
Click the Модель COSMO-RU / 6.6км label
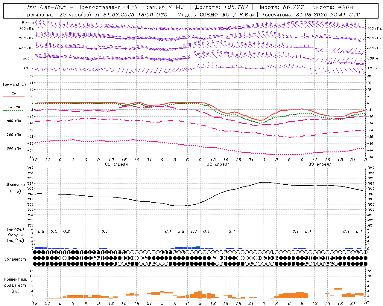(215, 15)
